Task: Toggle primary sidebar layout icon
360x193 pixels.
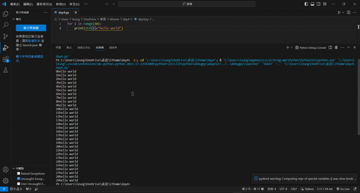Action: point(306,4)
